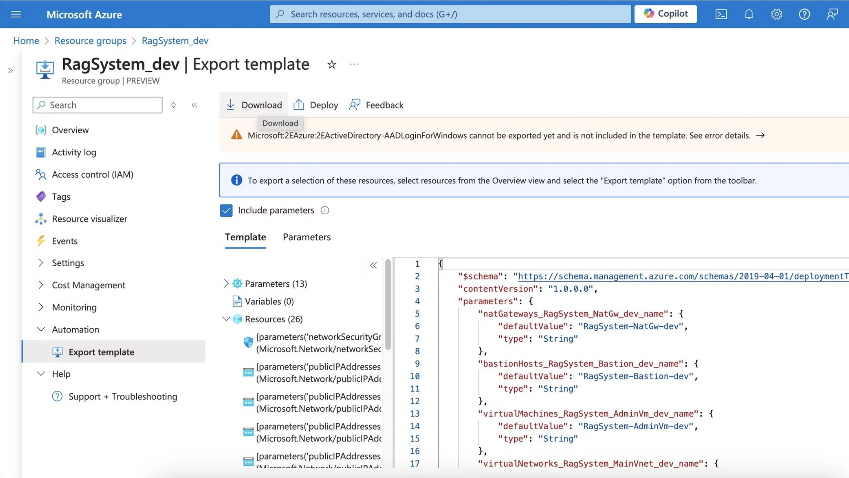
Task: Pin RagSystem_dev page with star icon
Action: [332, 64]
